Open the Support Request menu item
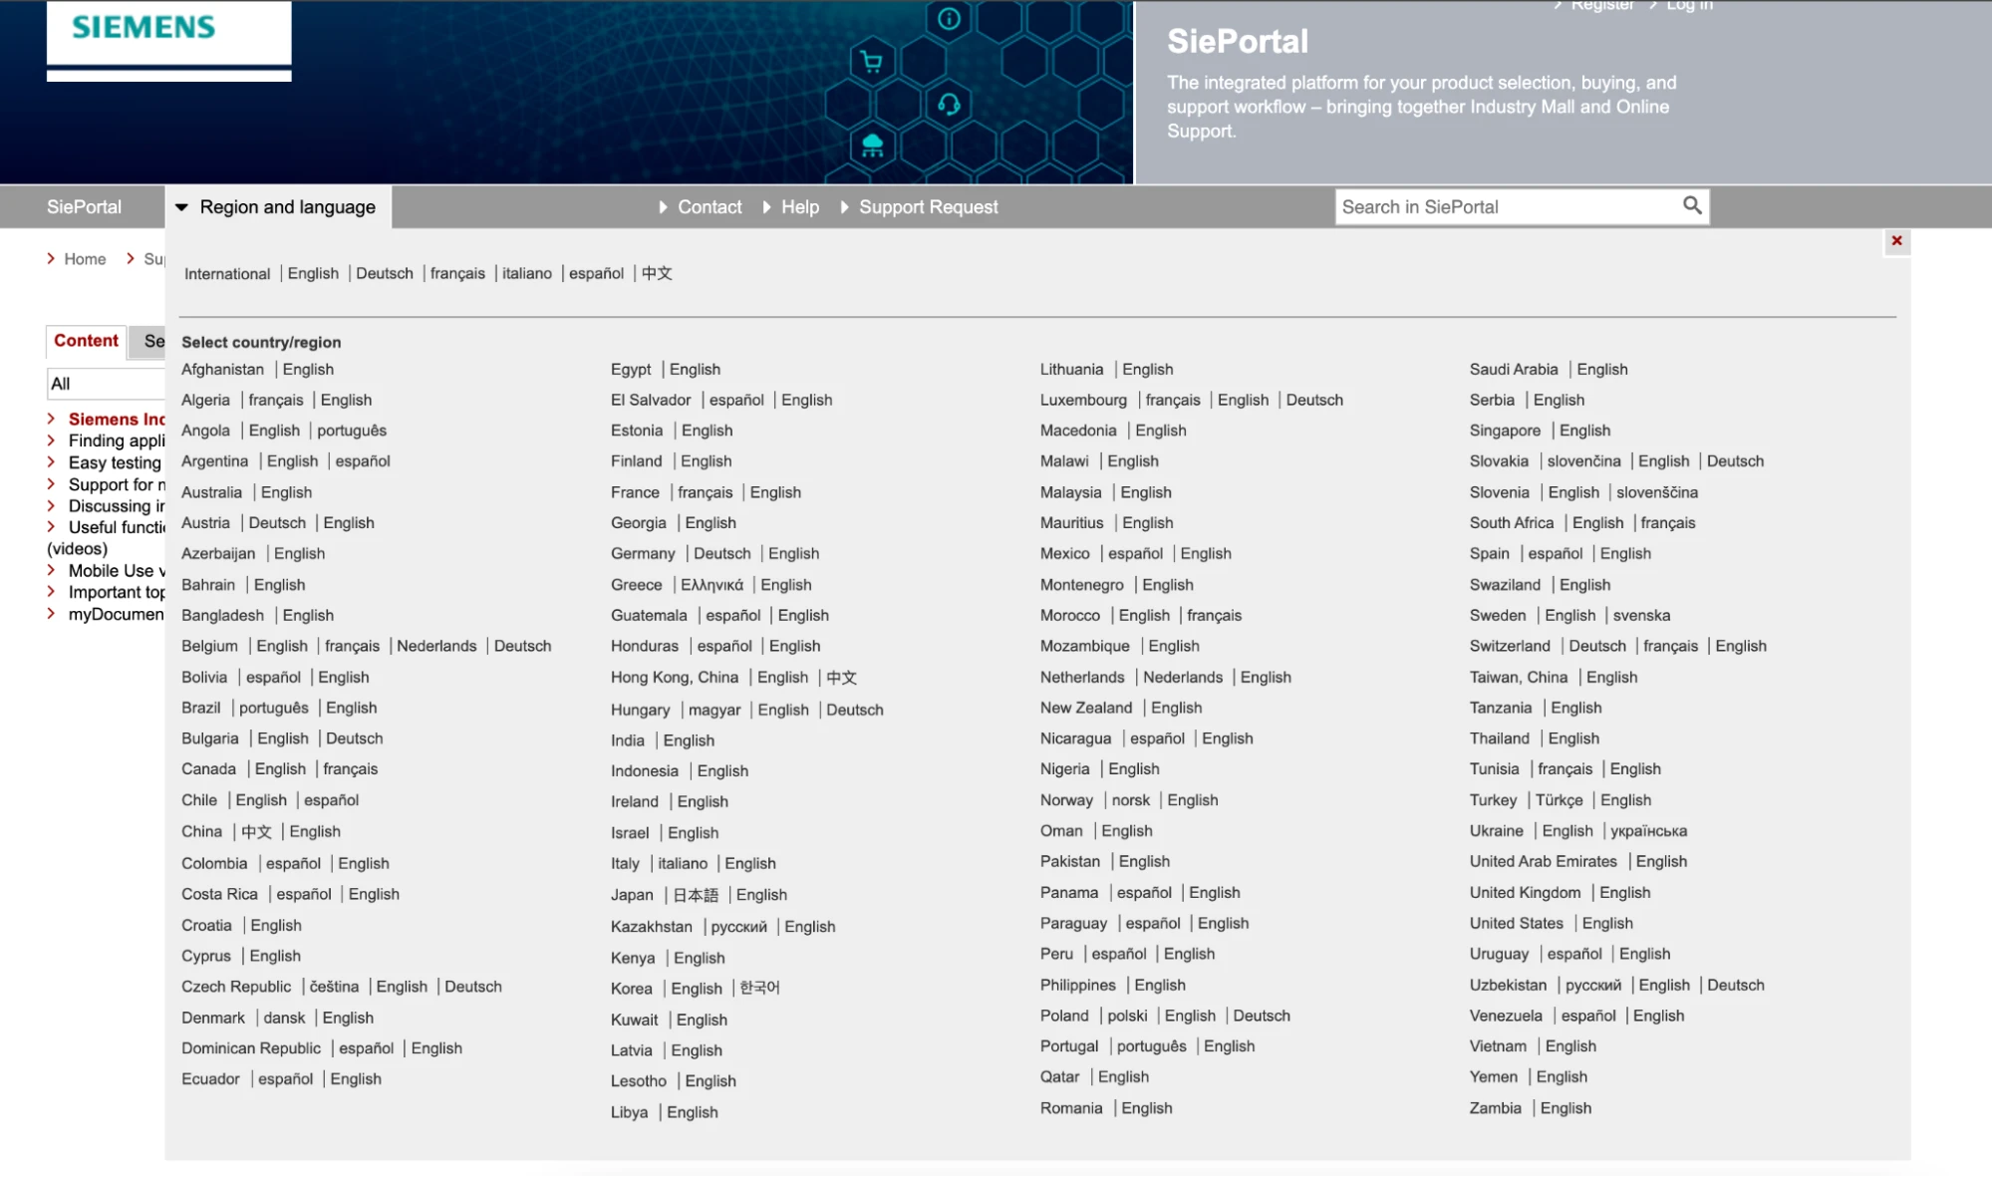The width and height of the screenshot is (1992, 1177). (927, 207)
